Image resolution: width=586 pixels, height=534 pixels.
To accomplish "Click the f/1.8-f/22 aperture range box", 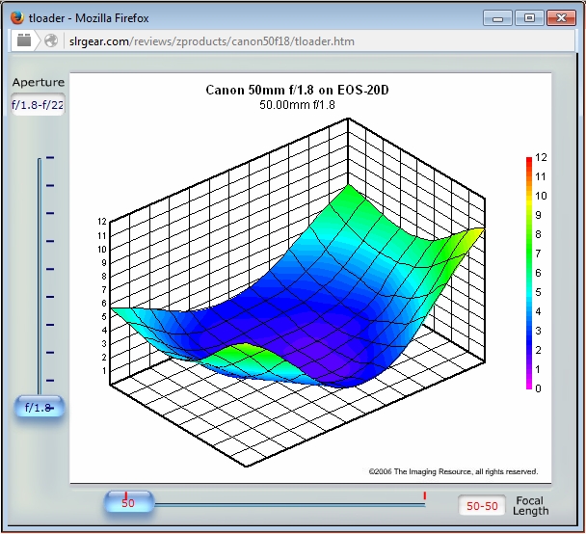I will [38, 105].
